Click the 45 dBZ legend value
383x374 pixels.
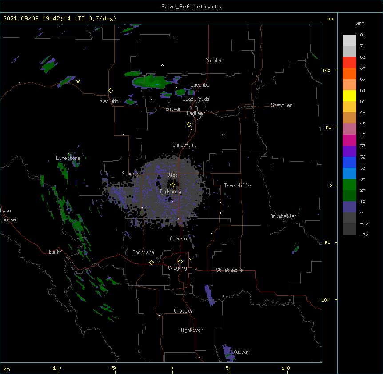click(363, 124)
